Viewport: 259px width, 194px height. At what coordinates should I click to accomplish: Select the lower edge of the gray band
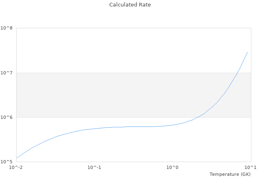point(101,117)
